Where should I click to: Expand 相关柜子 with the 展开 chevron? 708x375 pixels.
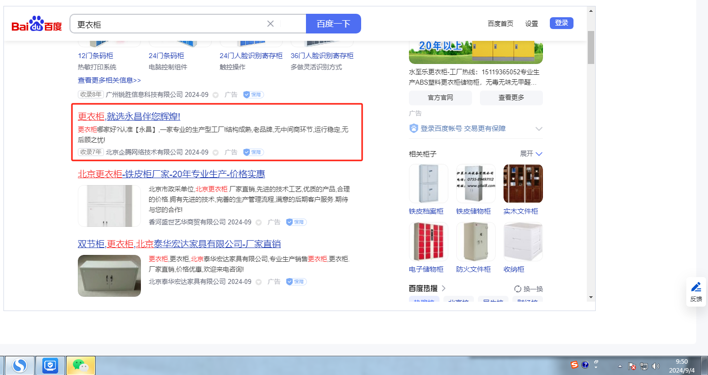coord(539,154)
